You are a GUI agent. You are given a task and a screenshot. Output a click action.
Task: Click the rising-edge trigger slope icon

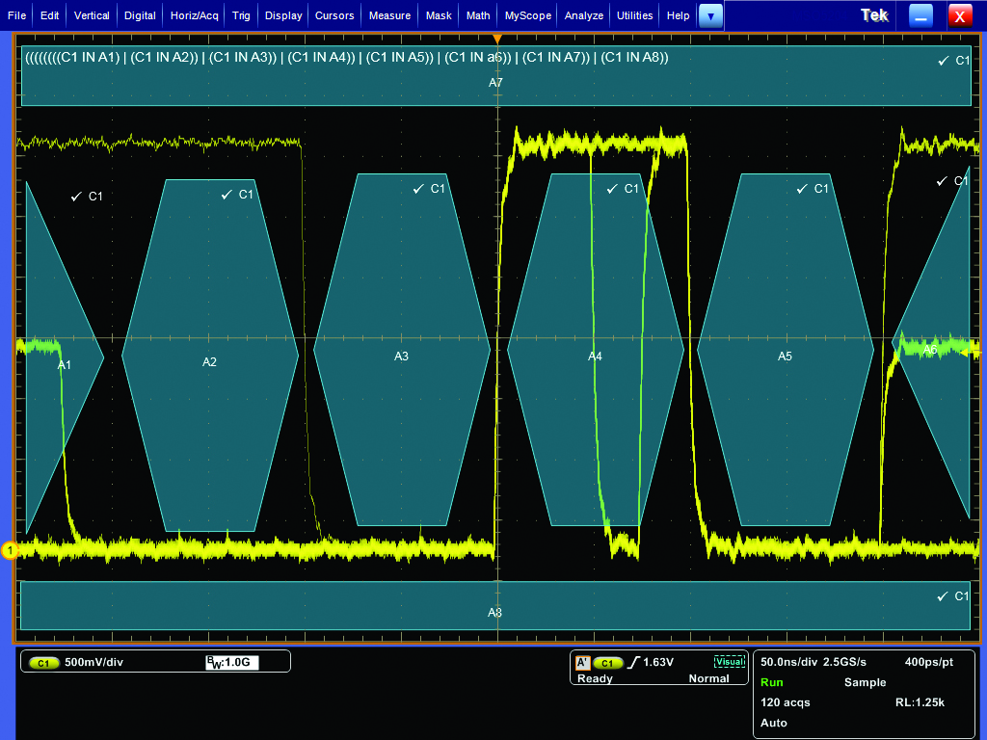point(635,662)
